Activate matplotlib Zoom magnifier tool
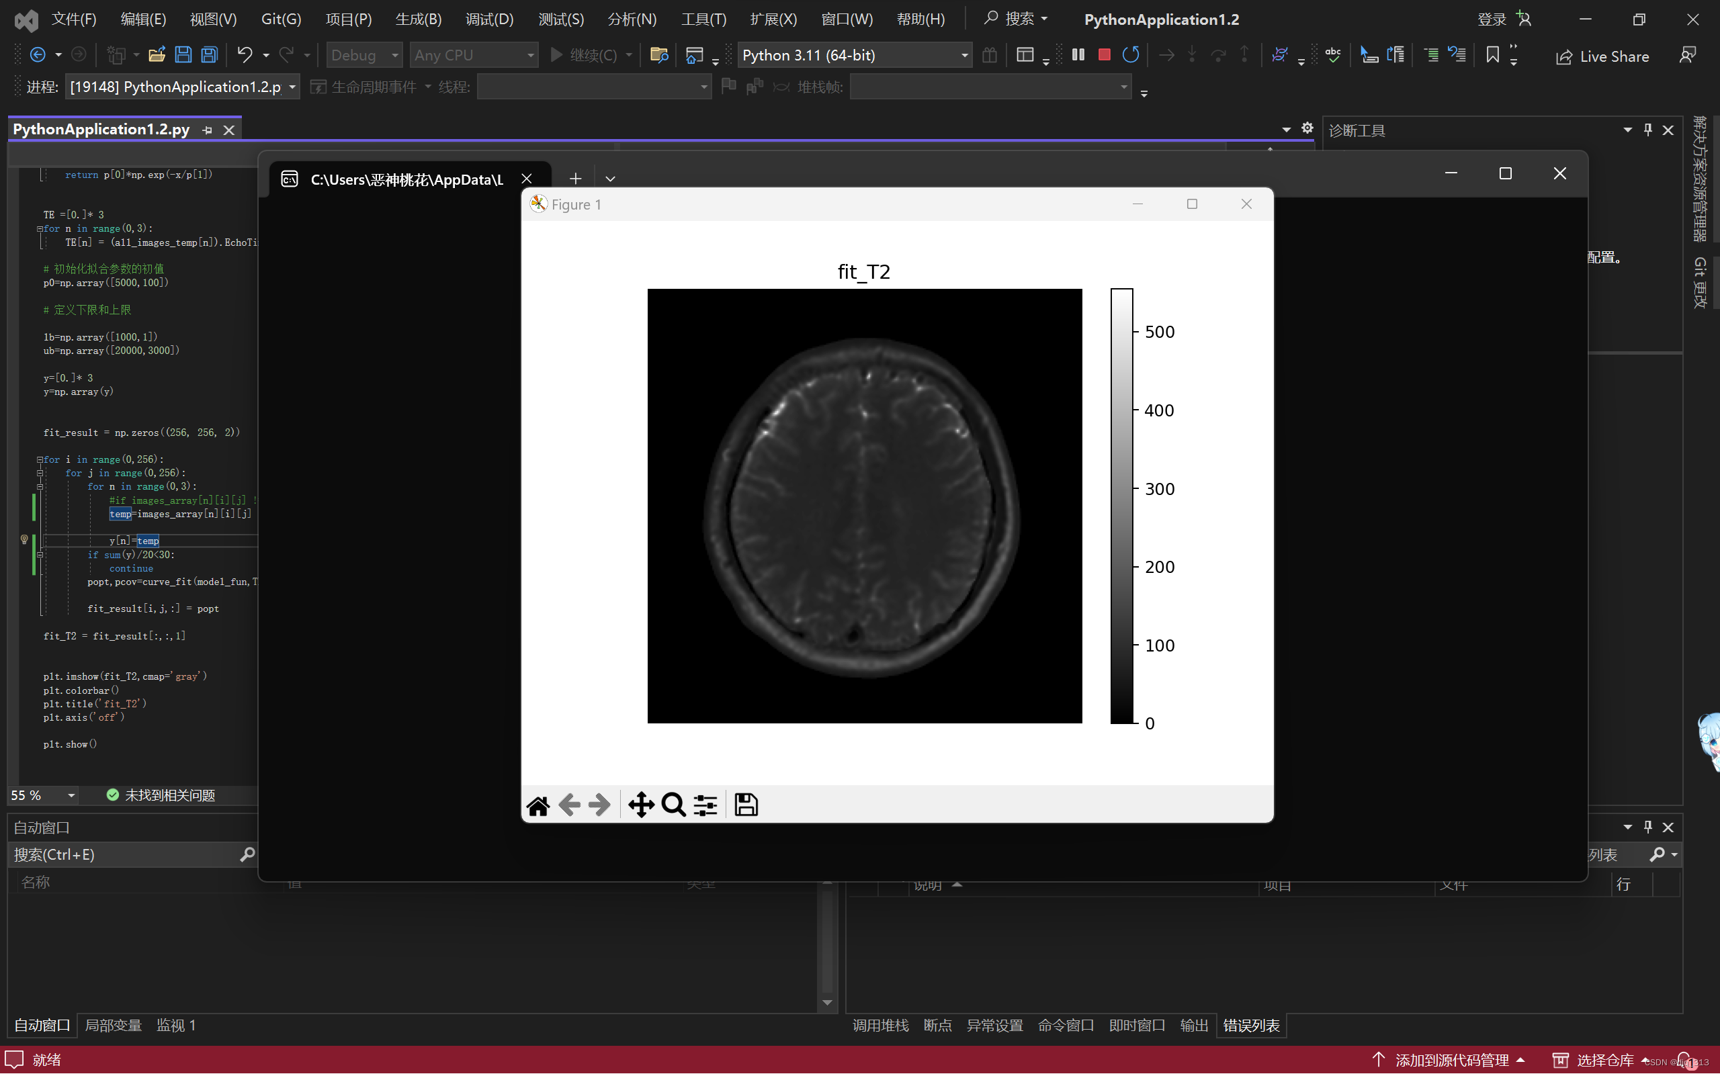1720x1074 pixels. point(673,805)
